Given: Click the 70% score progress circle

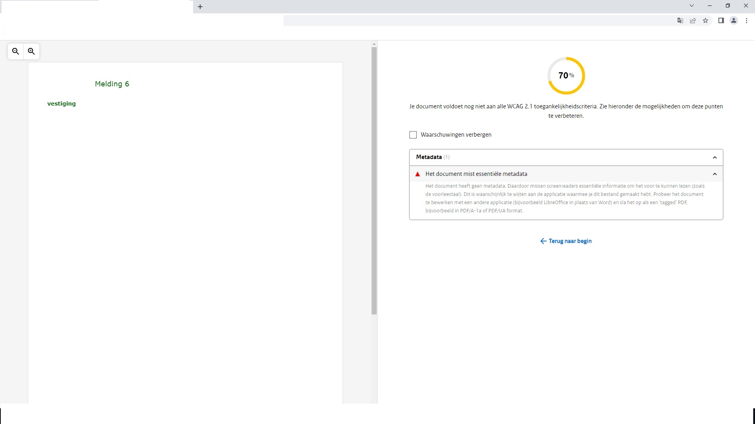Looking at the screenshot, I should [x=566, y=76].
